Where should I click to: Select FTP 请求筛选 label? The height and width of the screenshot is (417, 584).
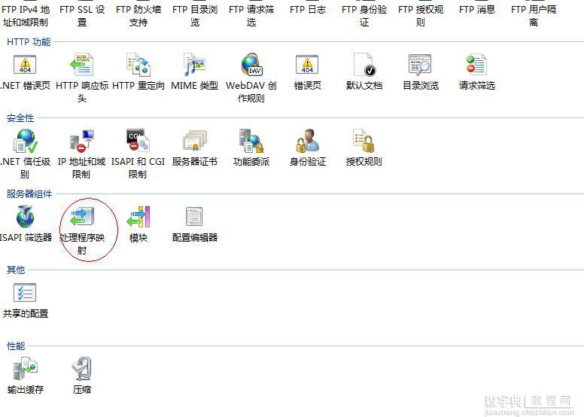tap(251, 16)
